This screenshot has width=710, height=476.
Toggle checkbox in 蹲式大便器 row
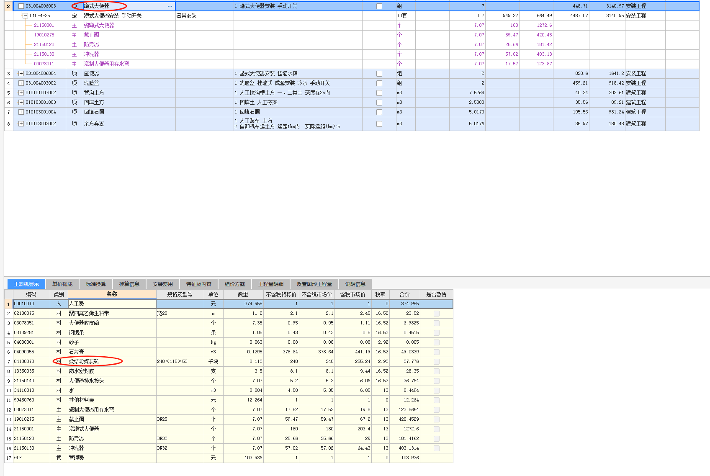pyautogui.click(x=379, y=6)
